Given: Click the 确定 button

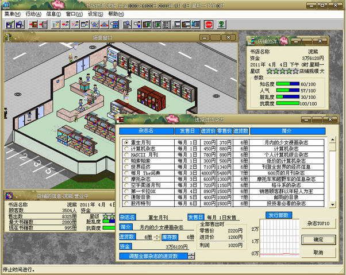Looking at the screenshot, I should coord(318,239).
